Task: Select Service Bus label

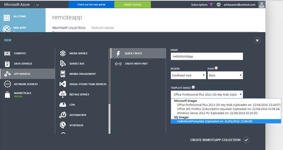Action: point(77,64)
